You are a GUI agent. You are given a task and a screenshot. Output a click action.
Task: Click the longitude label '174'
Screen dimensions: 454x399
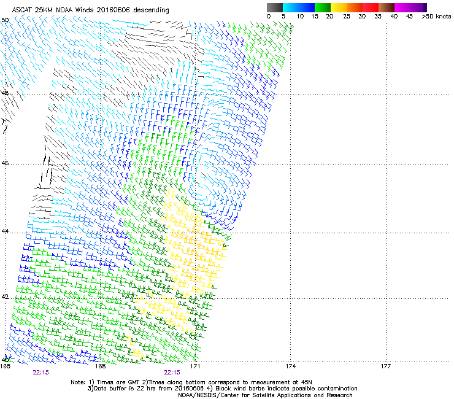click(x=290, y=366)
